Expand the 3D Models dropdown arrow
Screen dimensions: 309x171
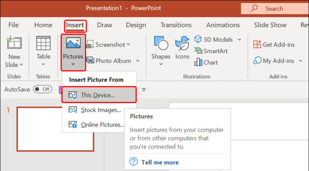(x=239, y=40)
